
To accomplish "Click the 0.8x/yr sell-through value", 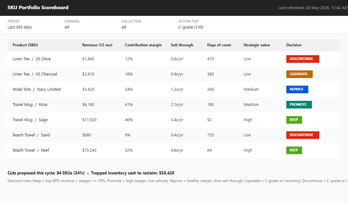I will point(177,59).
